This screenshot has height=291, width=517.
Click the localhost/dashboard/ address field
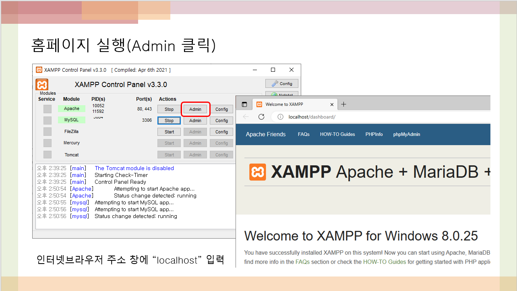tap(381, 117)
